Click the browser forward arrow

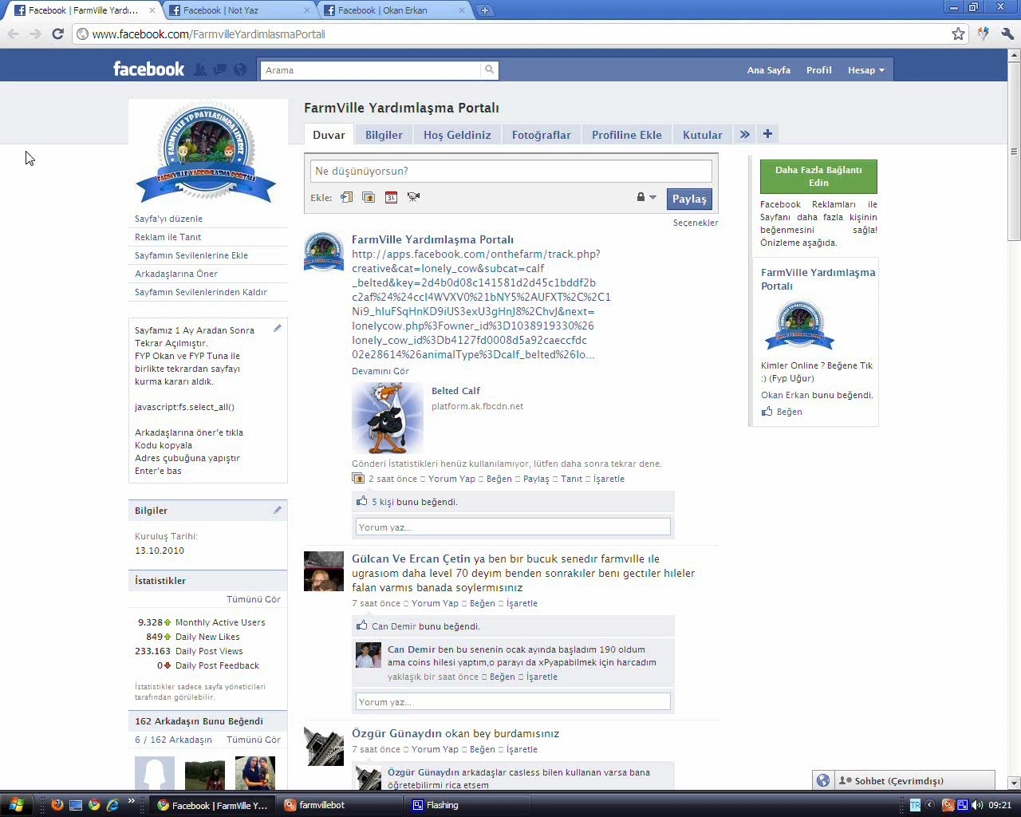pyautogui.click(x=35, y=34)
